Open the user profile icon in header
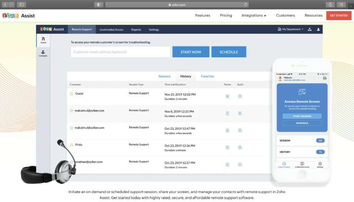This screenshot has width=354, height=202. coord(318,29)
